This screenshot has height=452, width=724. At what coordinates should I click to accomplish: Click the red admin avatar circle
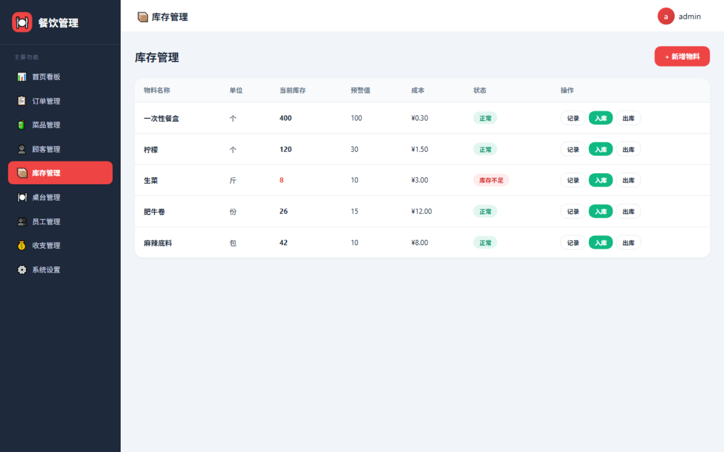666,17
